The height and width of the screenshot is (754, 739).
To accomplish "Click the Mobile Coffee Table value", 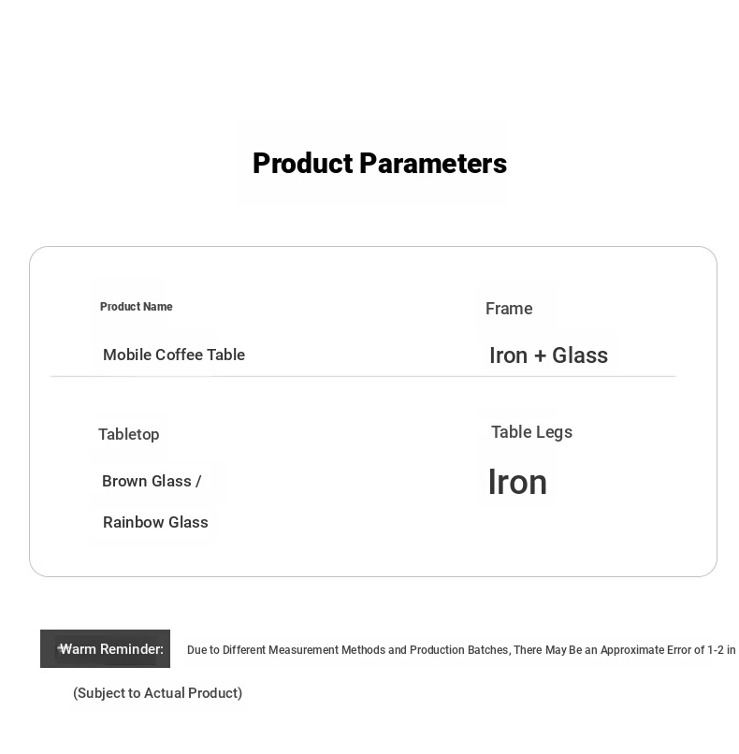I will [x=174, y=355].
